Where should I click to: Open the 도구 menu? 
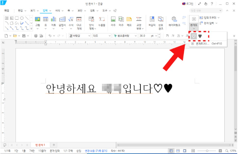point(105,10)
